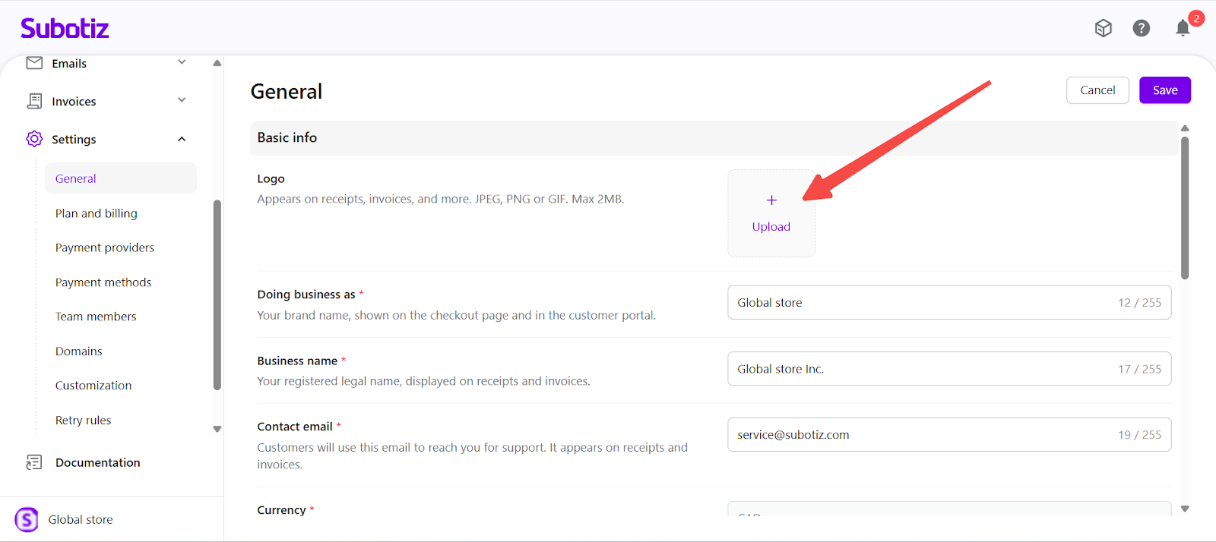Click the Global store avatar icon
Image resolution: width=1216 pixels, height=542 pixels.
coord(27,520)
